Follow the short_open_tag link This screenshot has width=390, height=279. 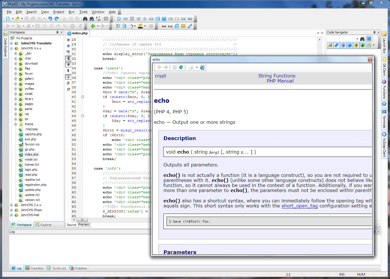tap(300, 206)
